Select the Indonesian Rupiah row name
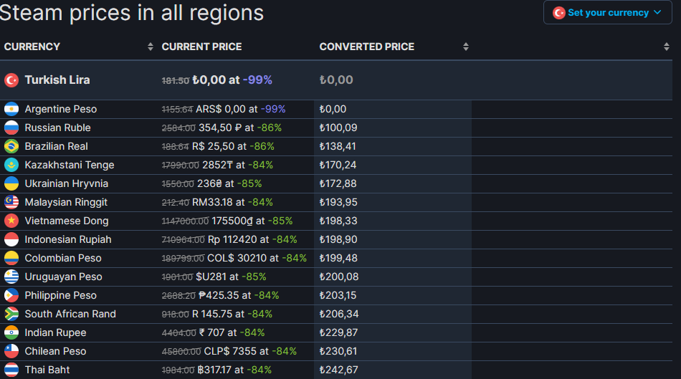This screenshot has width=681, height=379. (x=68, y=239)
